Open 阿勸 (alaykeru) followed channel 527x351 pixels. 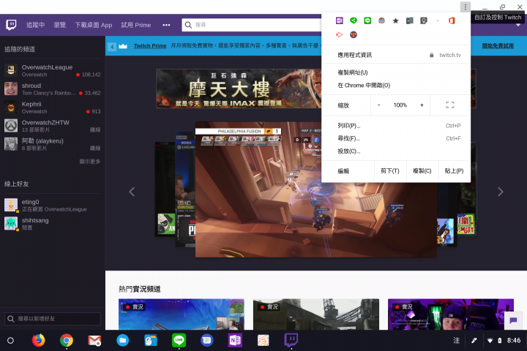(x=53, y=144)
